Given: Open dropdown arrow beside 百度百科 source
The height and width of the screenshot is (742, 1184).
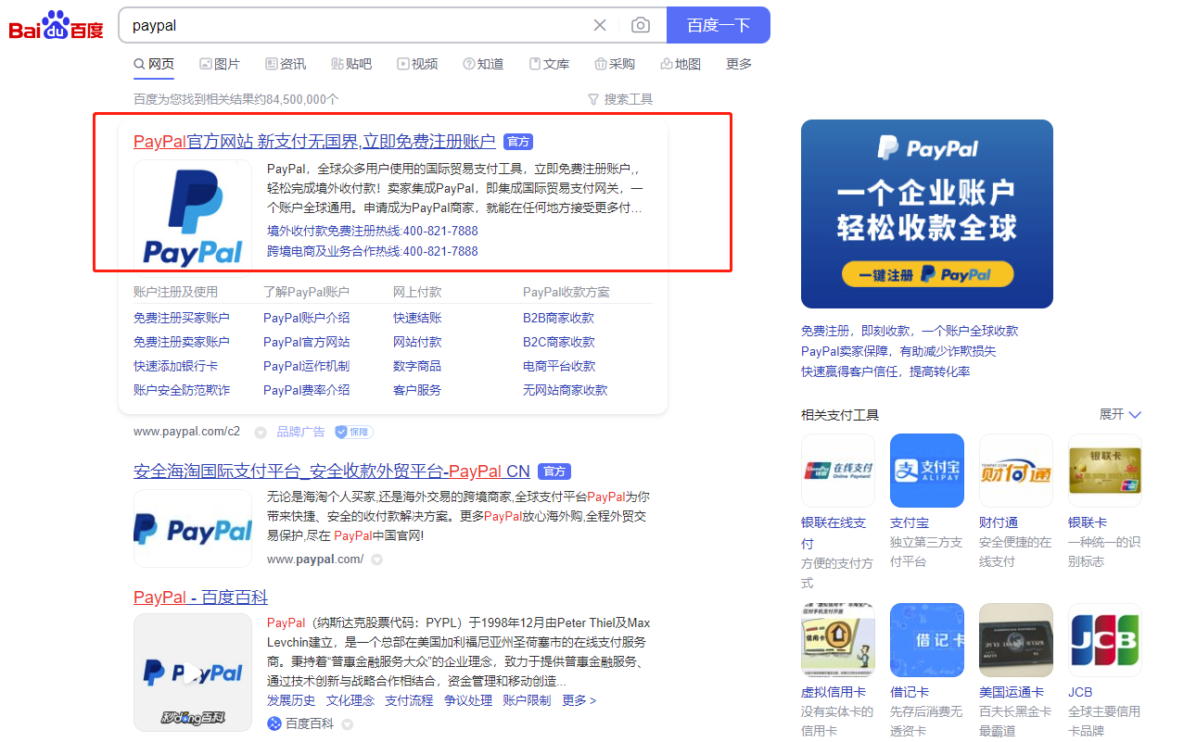Looking at the screenshot, I should pyautogui.click(x=347, y=724).
